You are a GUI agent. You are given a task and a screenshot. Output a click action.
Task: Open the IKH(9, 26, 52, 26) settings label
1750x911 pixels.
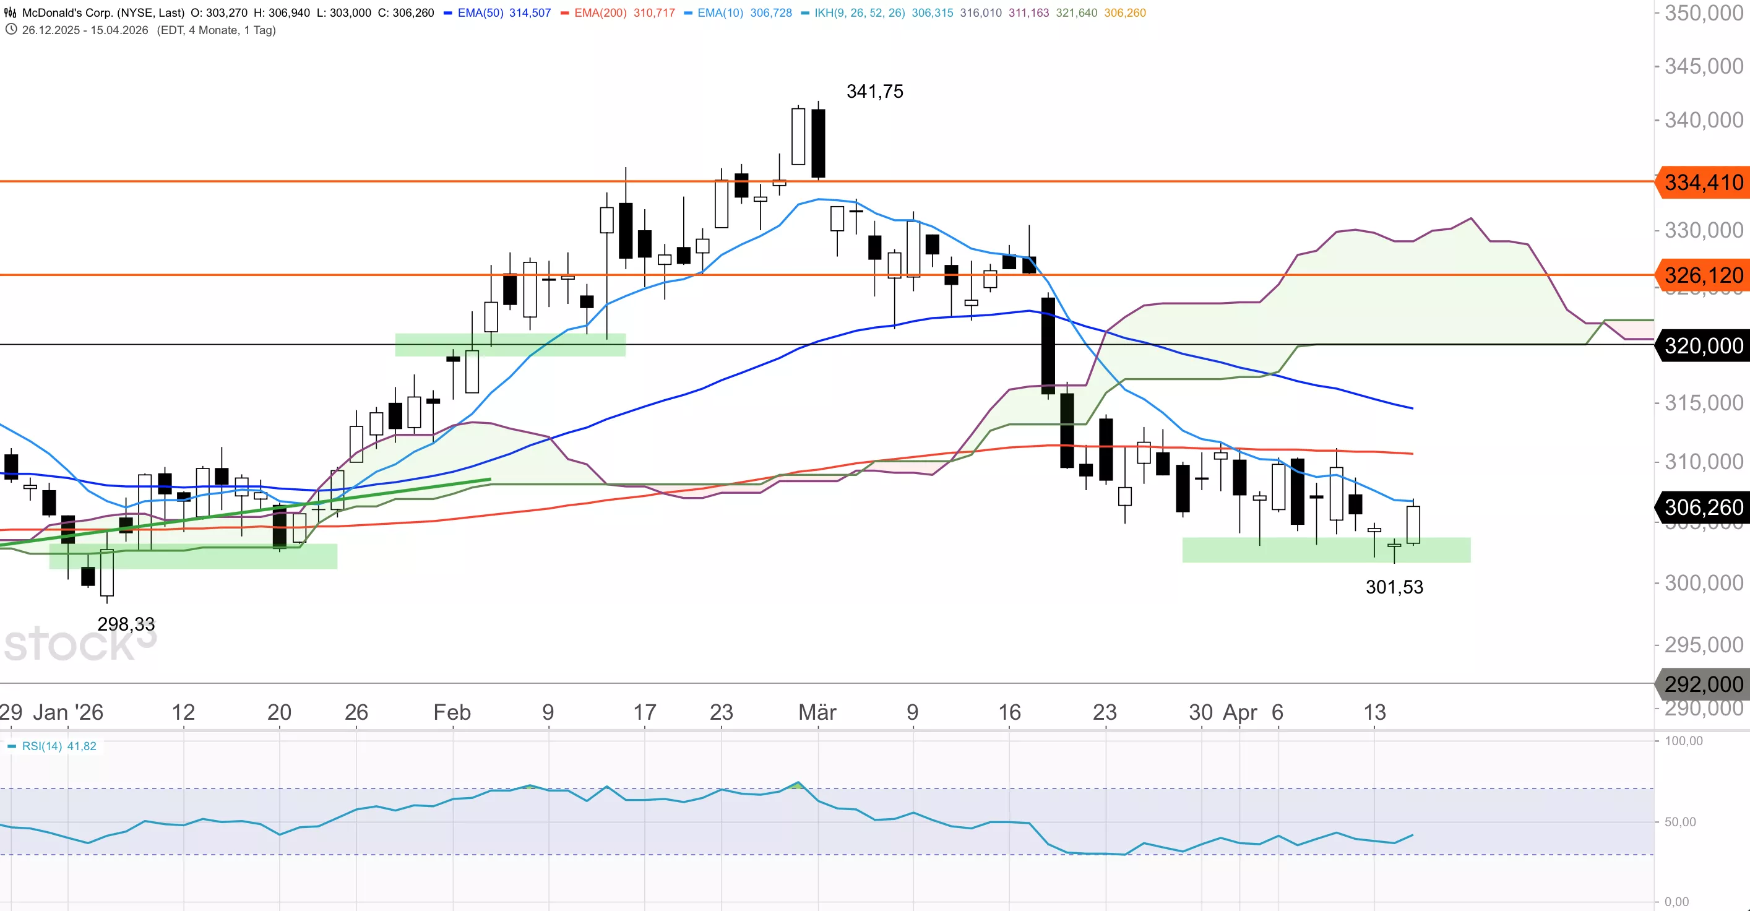pos(860,13)
